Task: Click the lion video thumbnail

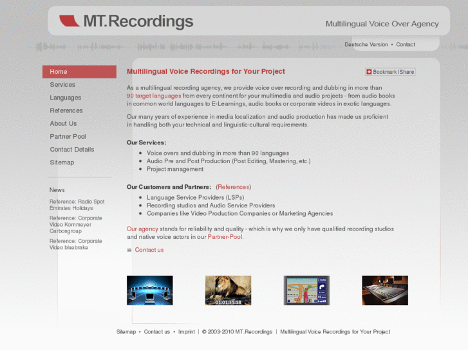Action: (228, 290)
